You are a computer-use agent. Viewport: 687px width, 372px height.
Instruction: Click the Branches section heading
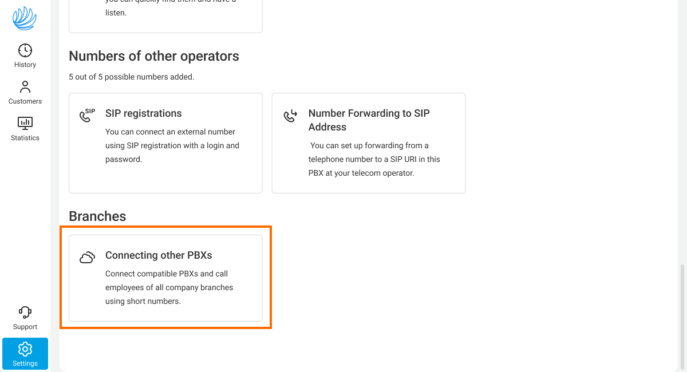(97, 216)
